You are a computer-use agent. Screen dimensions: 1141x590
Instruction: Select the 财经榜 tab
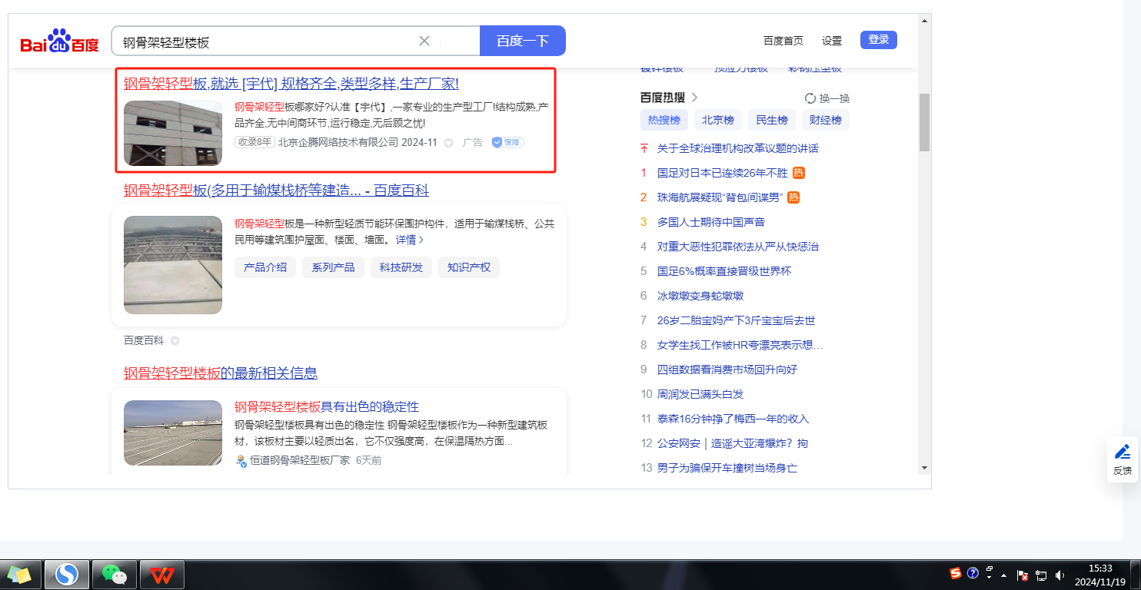pyautogui.click(x=825, y=120)
